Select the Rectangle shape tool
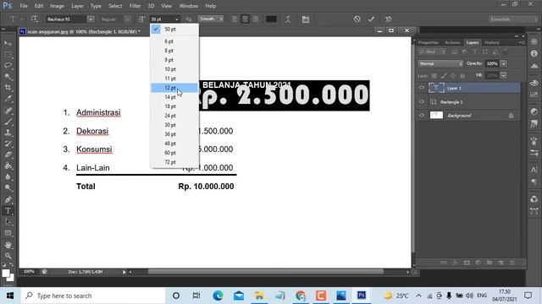 click(8, 233)
